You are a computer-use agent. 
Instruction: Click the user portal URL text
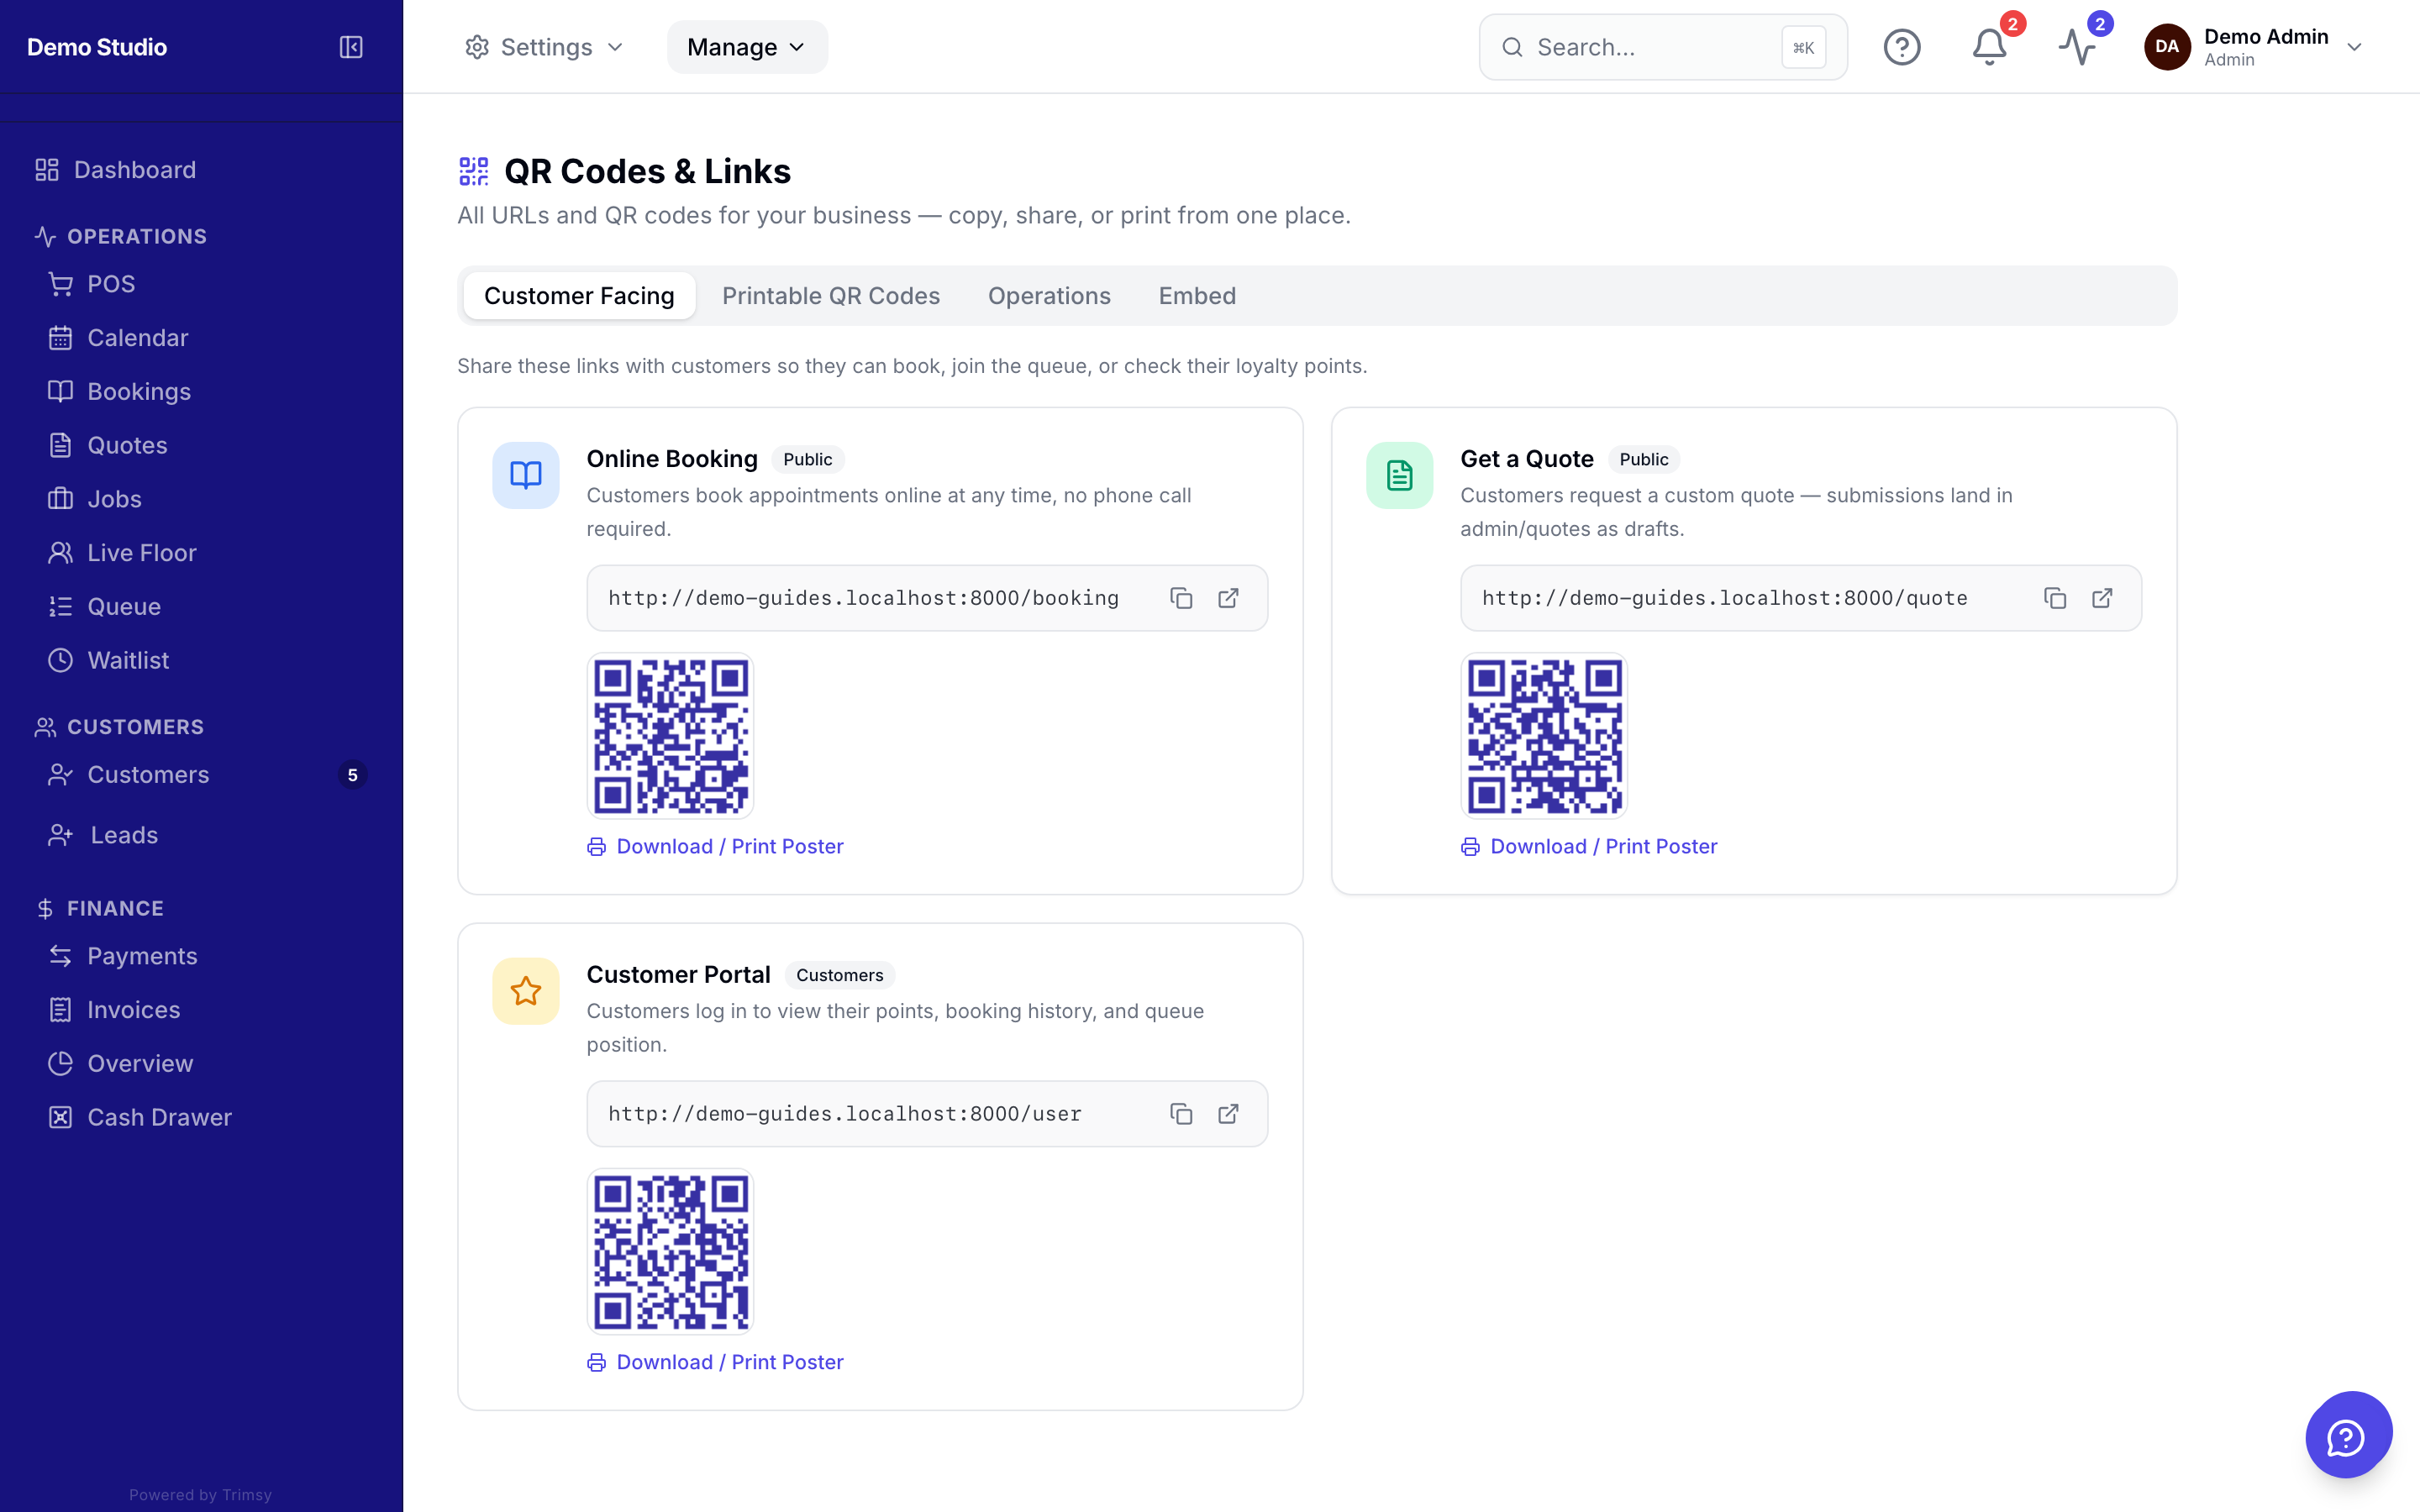click(x=845, y=1114)
